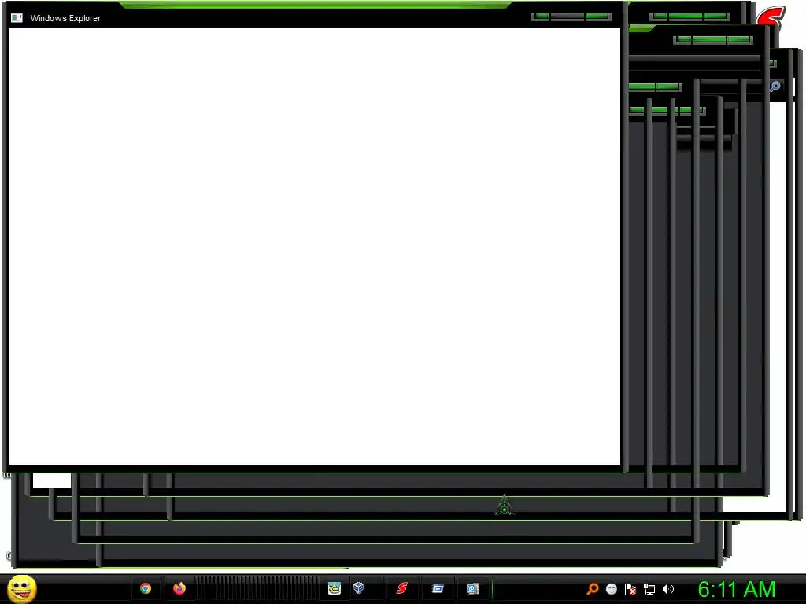Open the volume speaker tray icon
Viewport: 806px width, 604px height.
(x=667, y=589)
